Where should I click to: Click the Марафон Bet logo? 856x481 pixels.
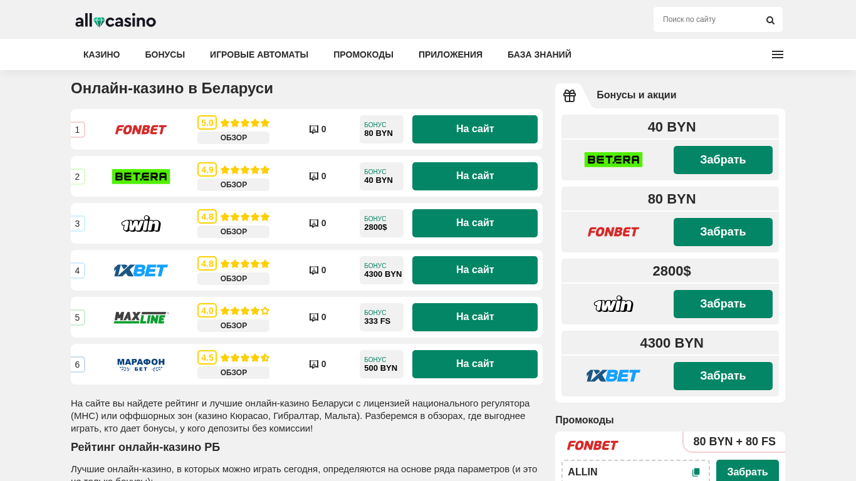pos(141,365)
